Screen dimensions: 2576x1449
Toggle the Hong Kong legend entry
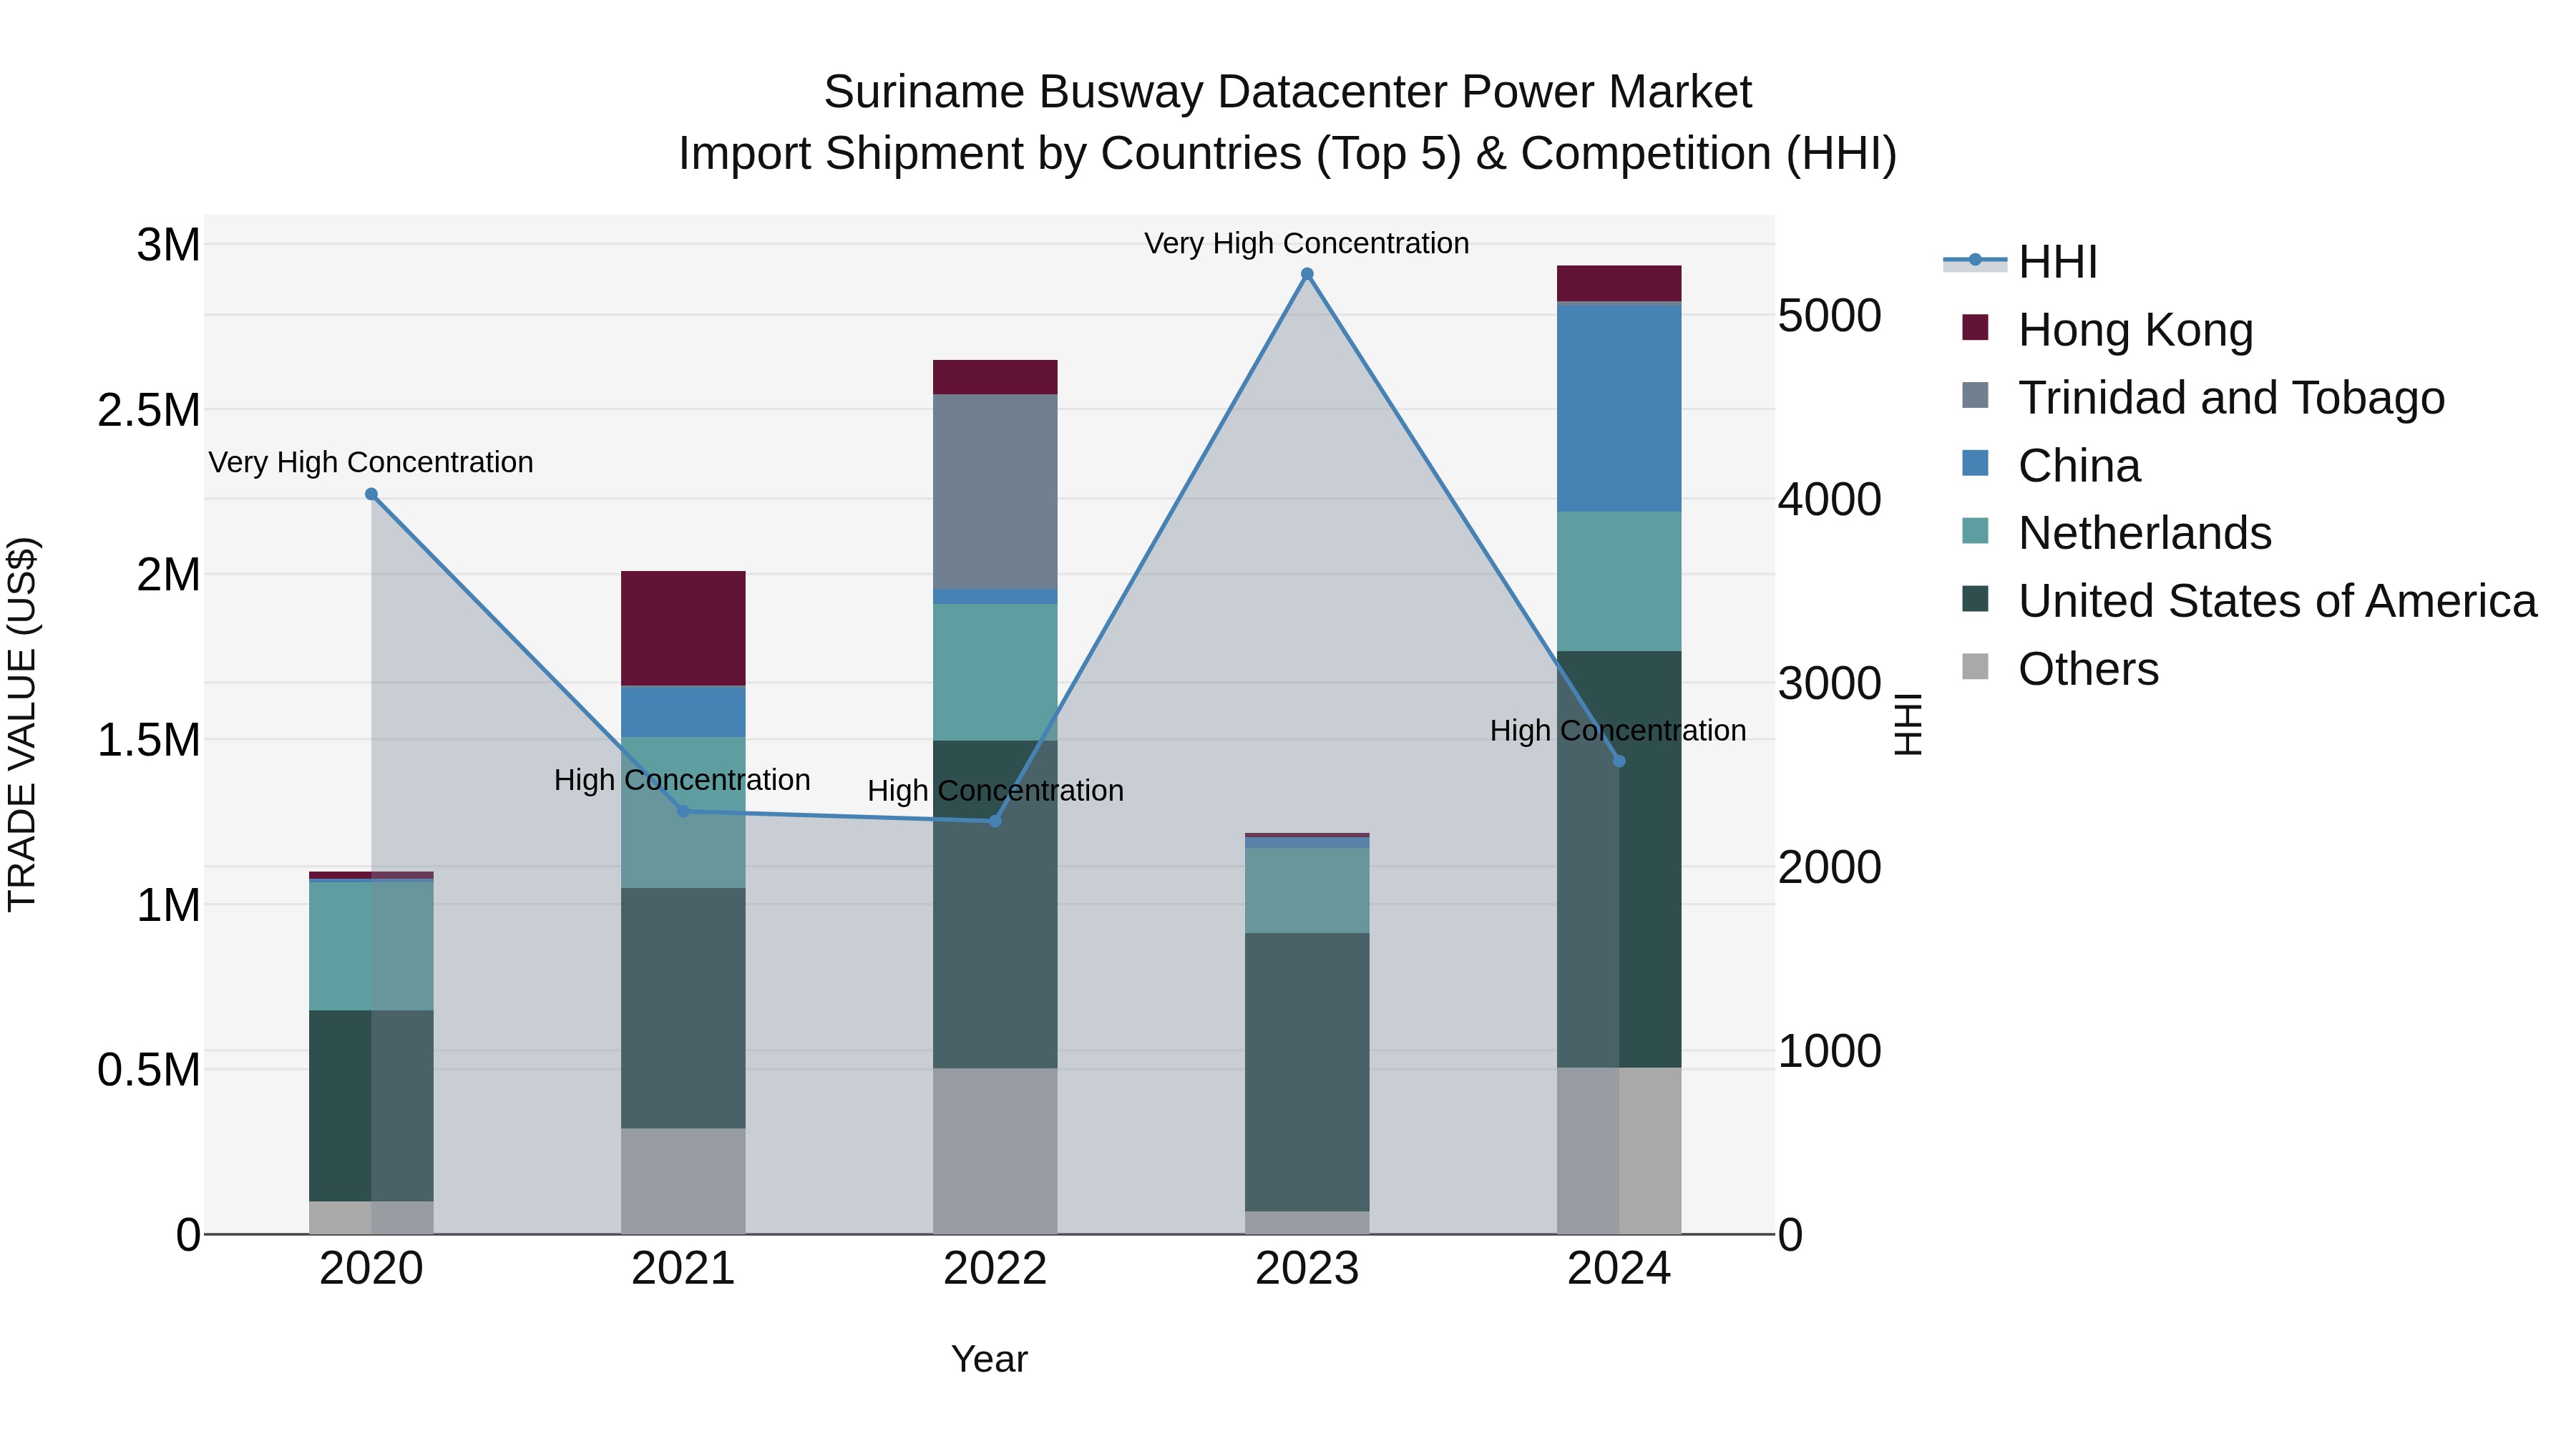coord(2107,330)
